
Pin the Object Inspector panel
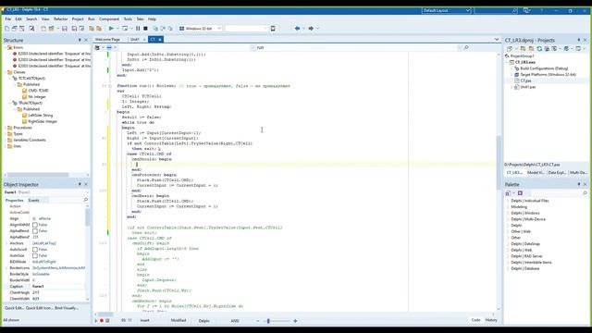[80, 184]
